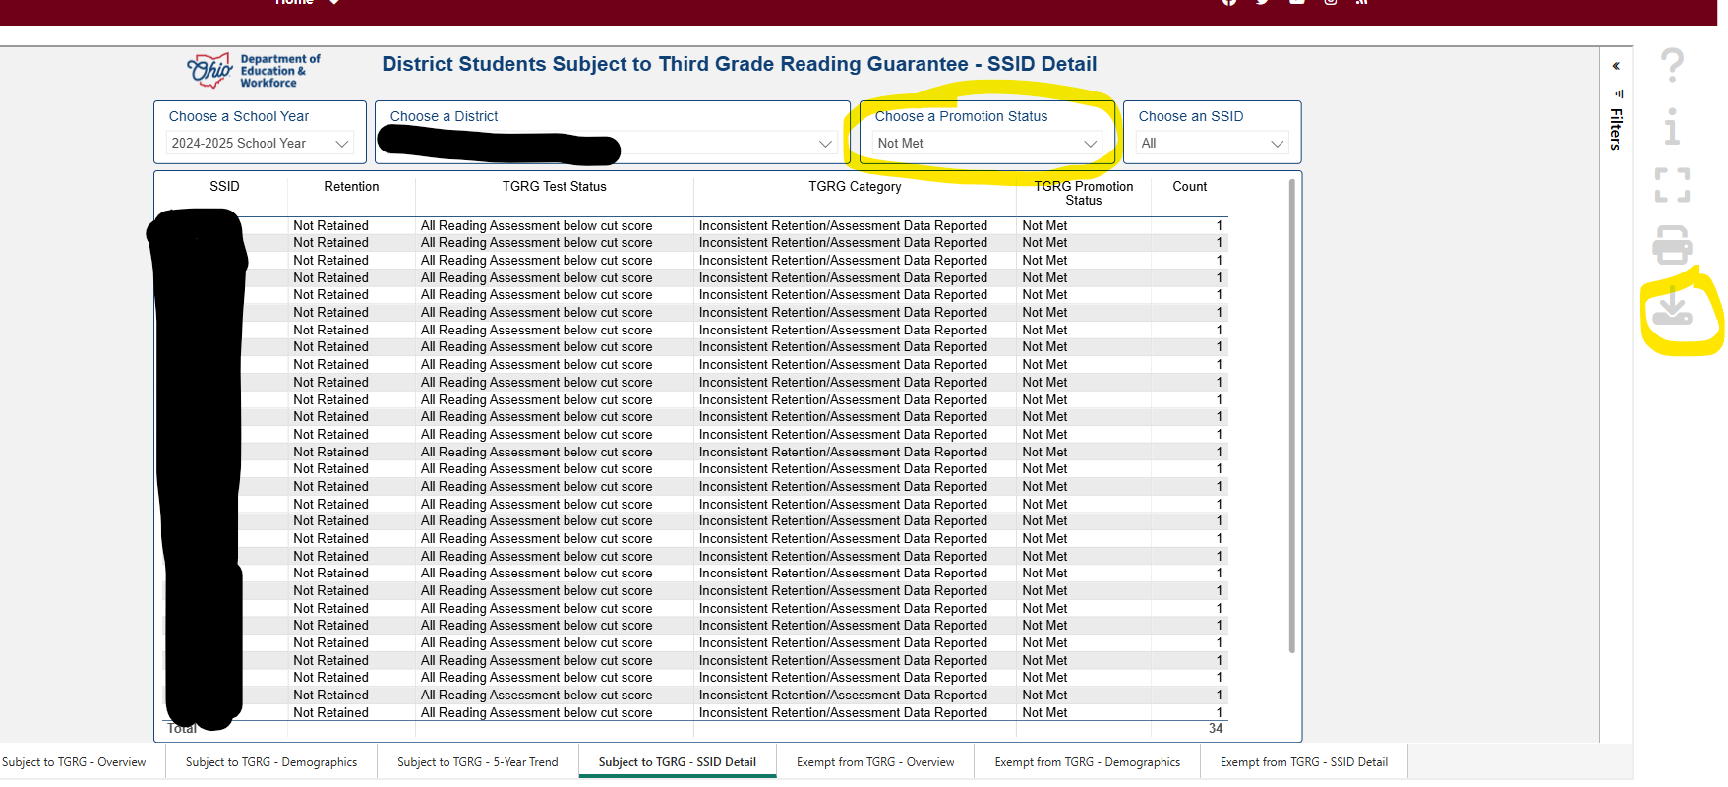This screenshot has height=787, width=1728.
Task: Open Exempt from TGRG - SSID Detail tab
Action: pos(1303,762)
